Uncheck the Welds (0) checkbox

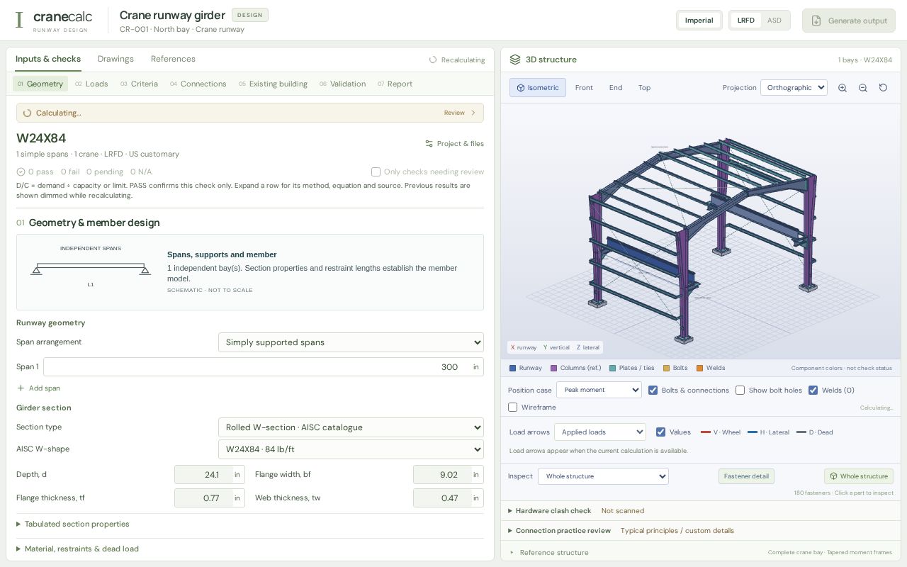pyautogui.click(x=813, y=391)
